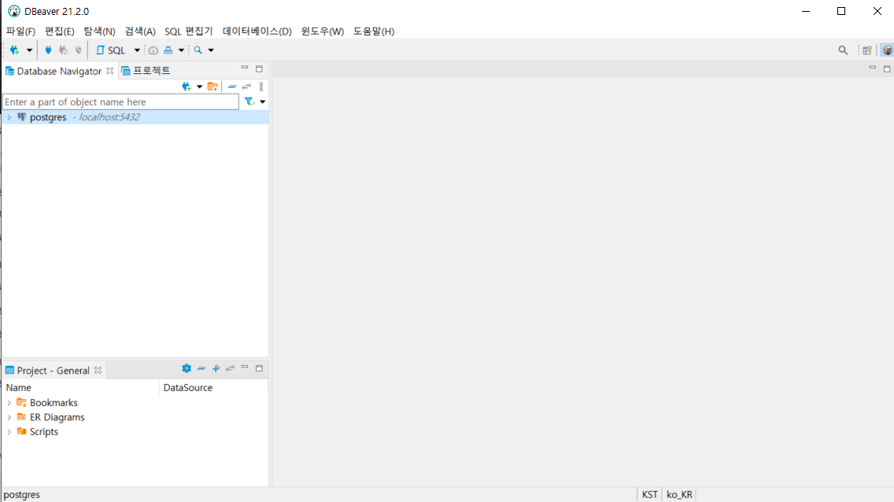The image size is (894, 502).
Task: Open the SQL button dropdown arrow
Action: pos(137,50)
